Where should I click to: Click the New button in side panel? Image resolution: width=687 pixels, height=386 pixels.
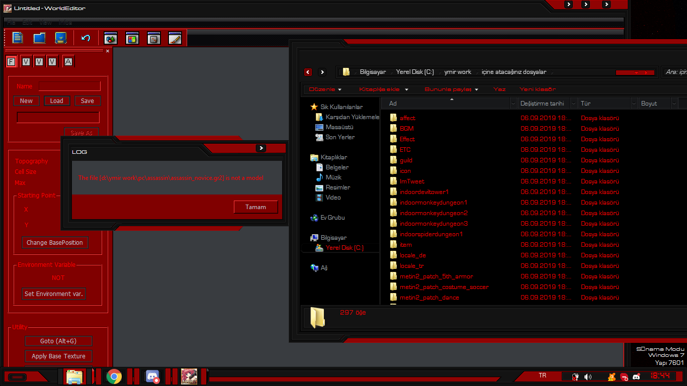26,101
